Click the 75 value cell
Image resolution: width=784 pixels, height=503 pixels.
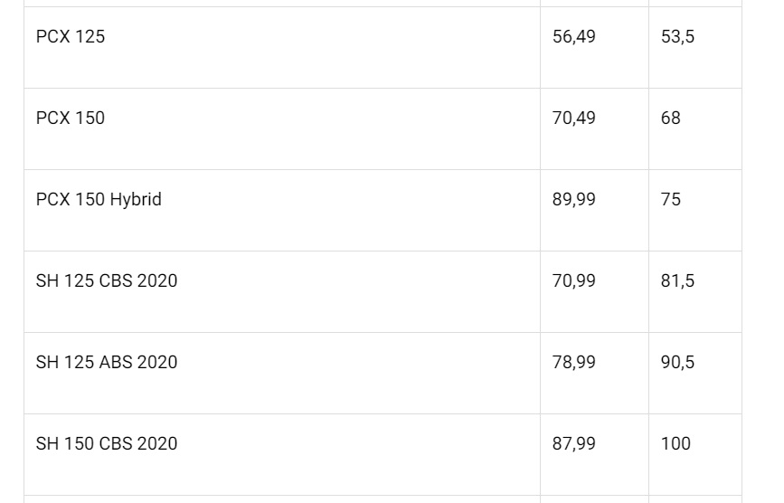[671, 200]
